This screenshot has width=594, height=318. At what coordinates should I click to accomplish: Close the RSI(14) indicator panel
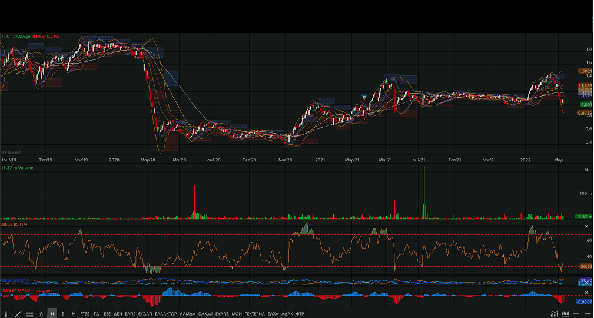point(586,226)
